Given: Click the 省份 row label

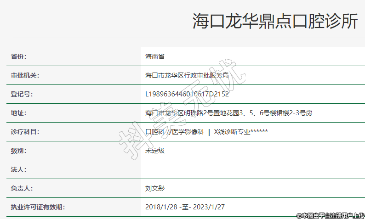Looking at the screenshot, I should coord(18,56).
